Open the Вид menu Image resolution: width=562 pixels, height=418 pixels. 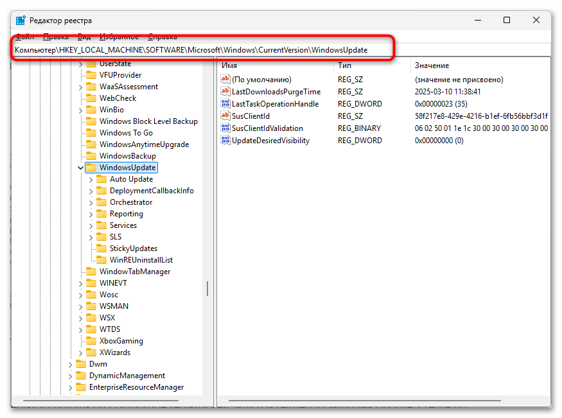click(x=84, y=37)
